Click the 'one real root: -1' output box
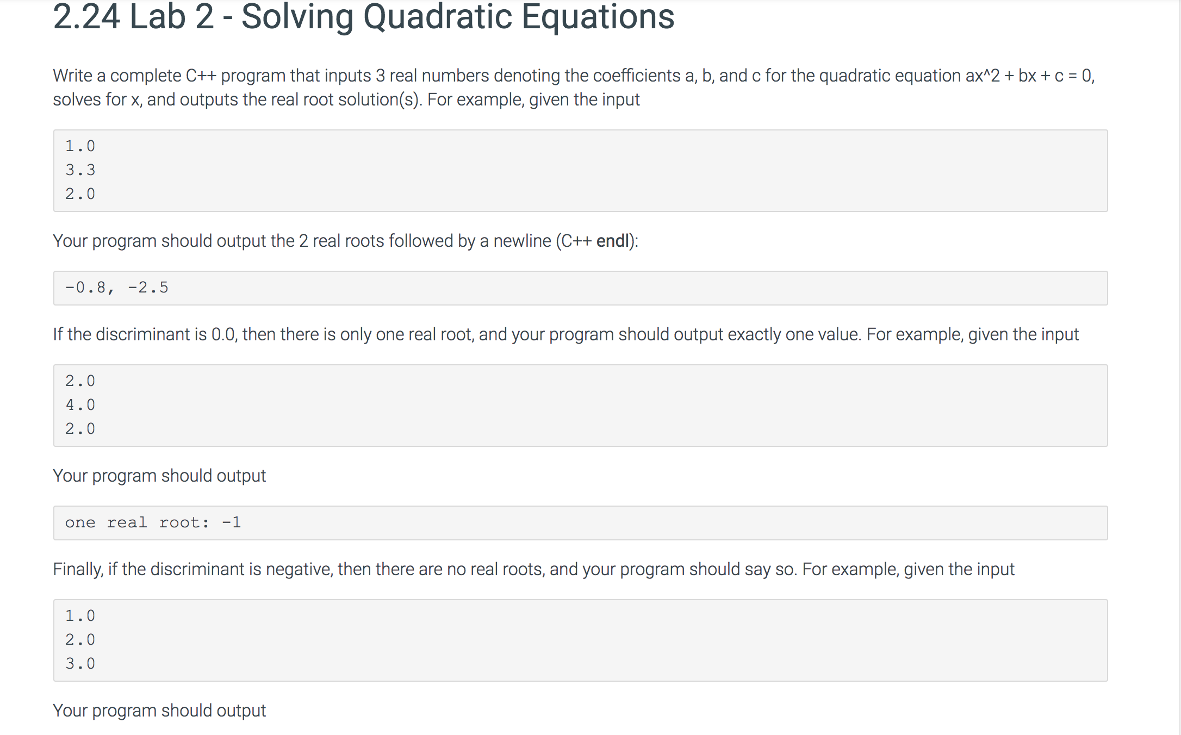Screen dimensions: 1181x735 click(x=580, y=523)
